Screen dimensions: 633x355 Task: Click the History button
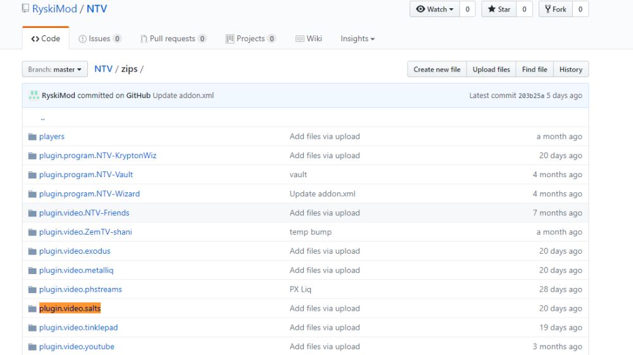tap(570, 70)
